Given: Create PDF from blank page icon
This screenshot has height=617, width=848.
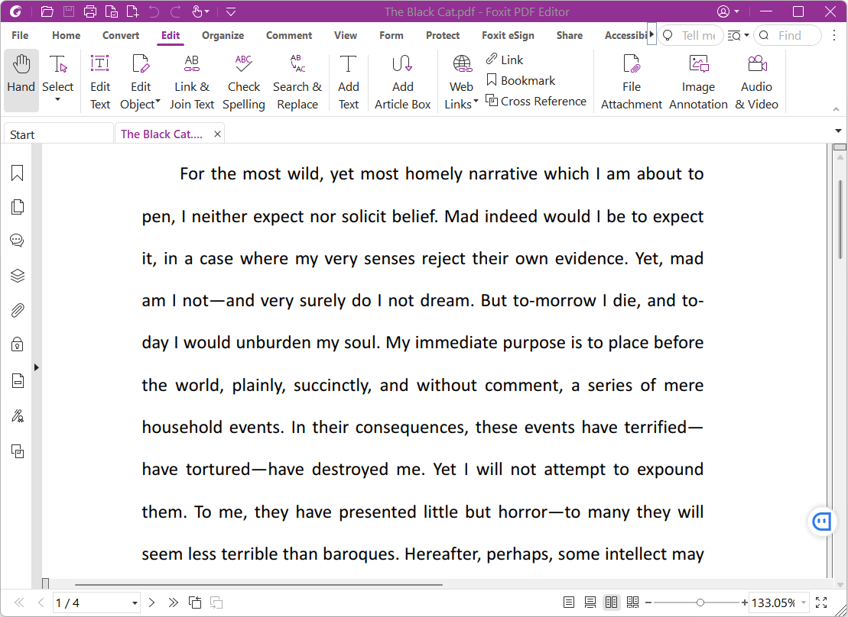Looking at the screenshot, I should click(132, 11).
